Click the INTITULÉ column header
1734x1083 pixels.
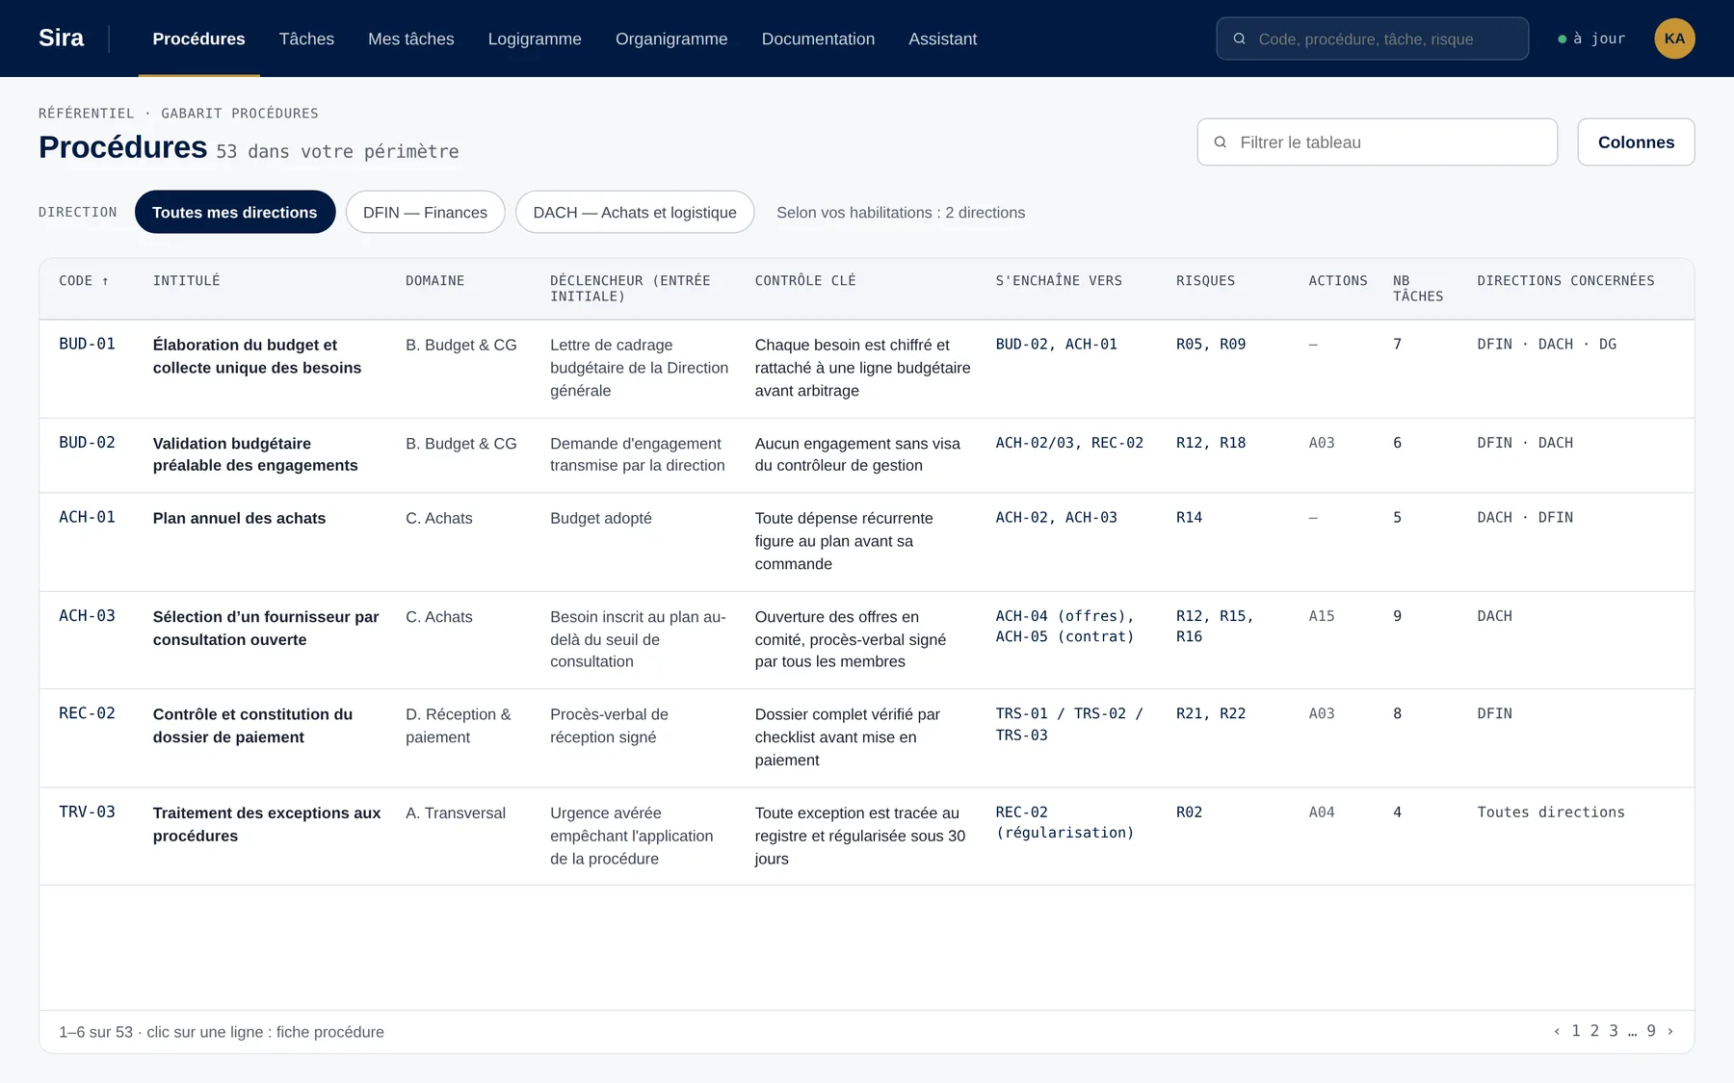pos(187,281)
